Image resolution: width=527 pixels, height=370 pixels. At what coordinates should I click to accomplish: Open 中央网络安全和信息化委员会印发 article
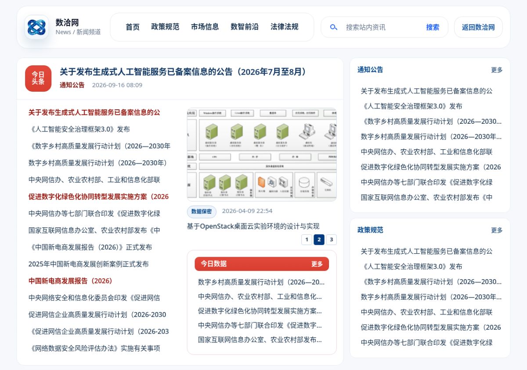coord(94,298)
